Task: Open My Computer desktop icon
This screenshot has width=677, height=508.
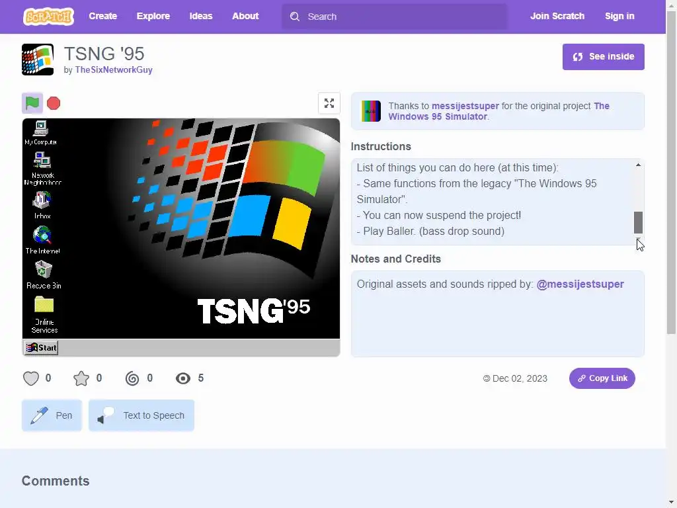Action: point(40,132)
